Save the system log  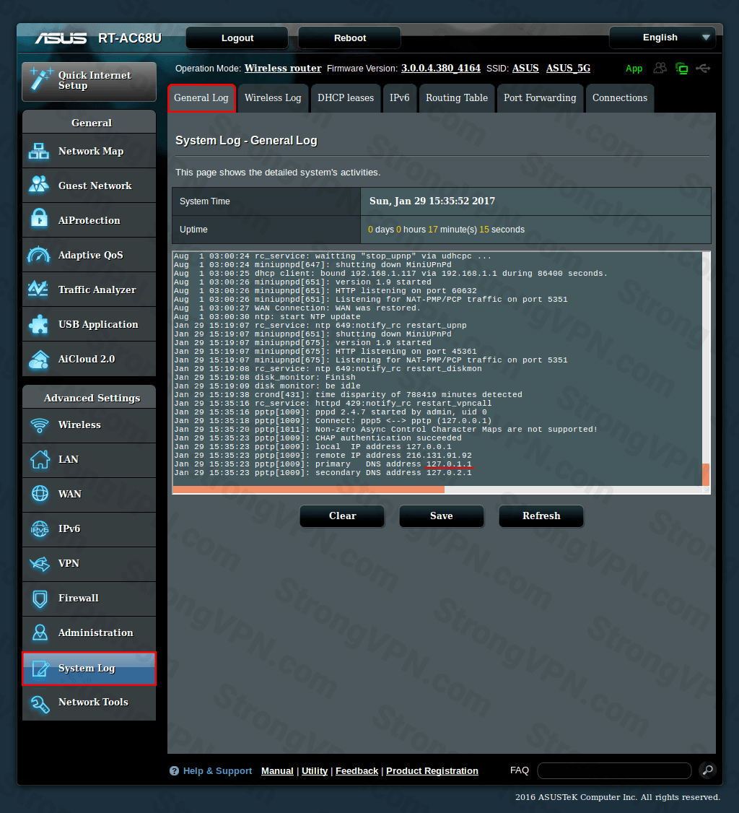tap(442, 516)
